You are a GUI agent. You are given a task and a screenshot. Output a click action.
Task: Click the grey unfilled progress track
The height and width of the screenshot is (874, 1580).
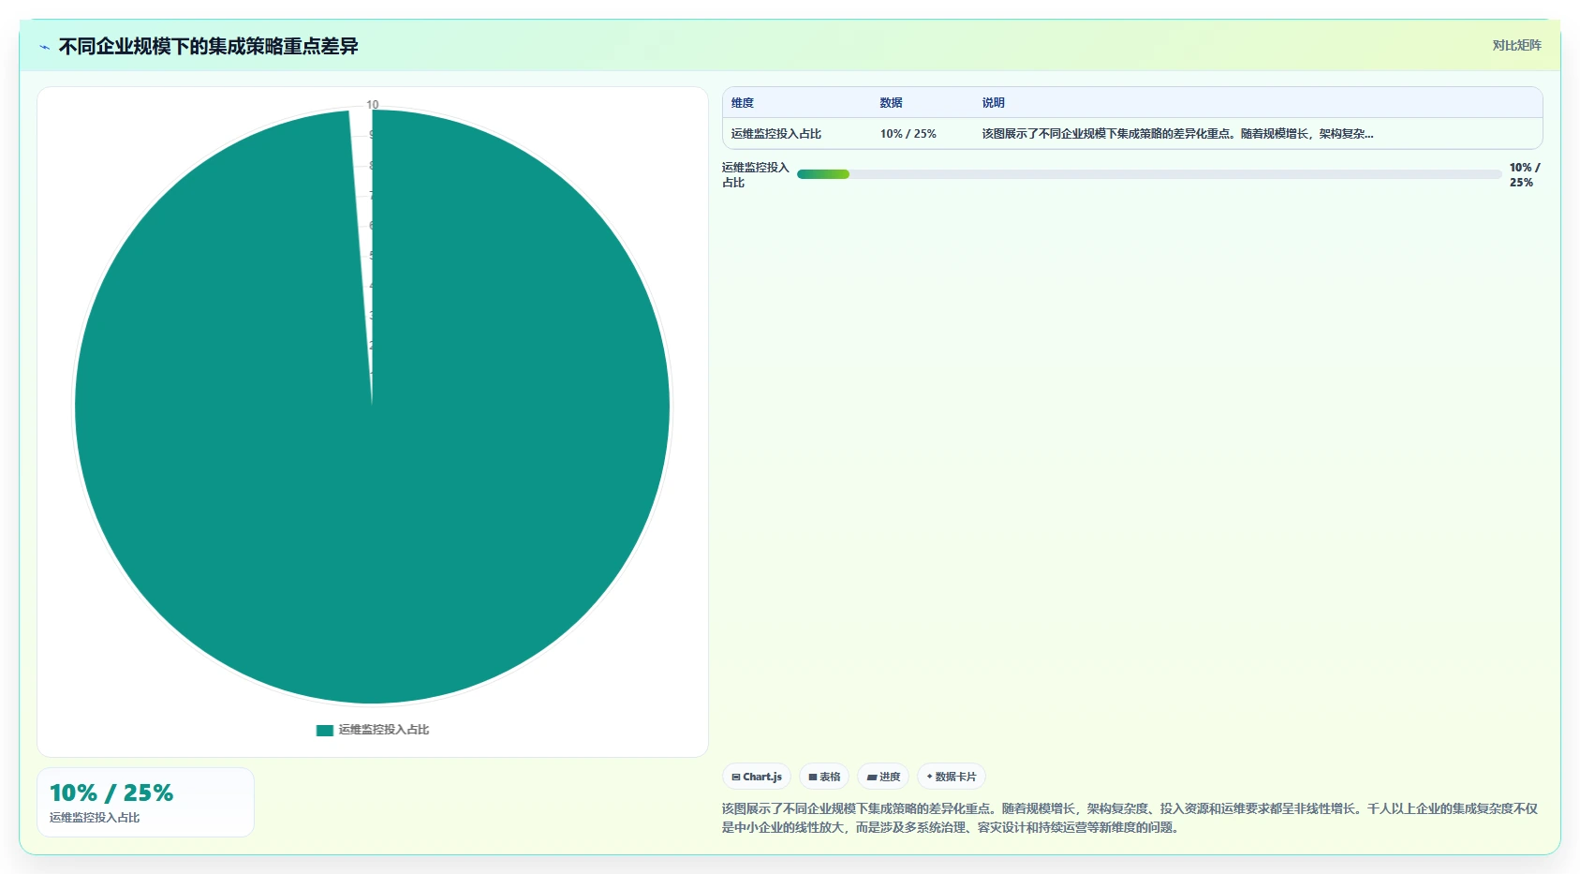click(1175, 174)
